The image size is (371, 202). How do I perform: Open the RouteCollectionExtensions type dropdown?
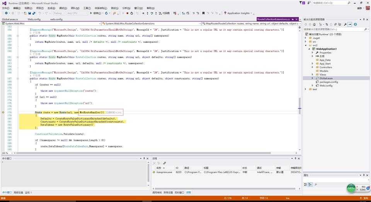click(151, 24)
